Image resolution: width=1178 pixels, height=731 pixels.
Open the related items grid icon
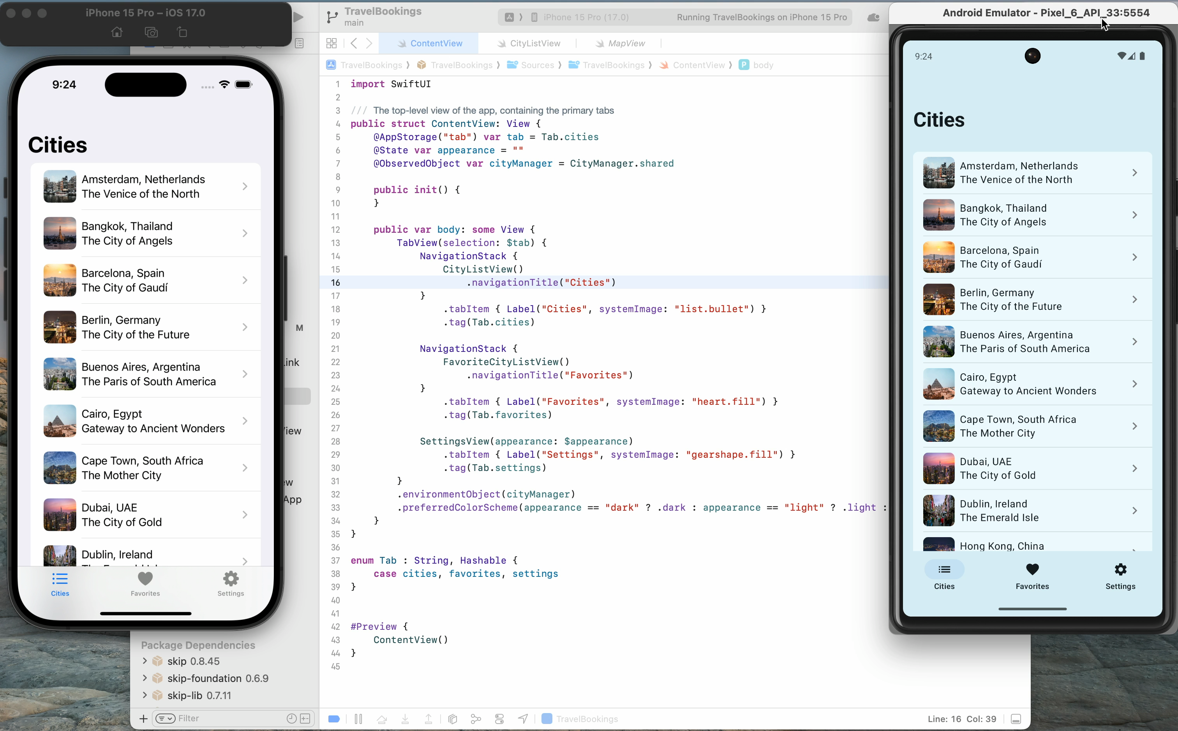pos(332,44)
